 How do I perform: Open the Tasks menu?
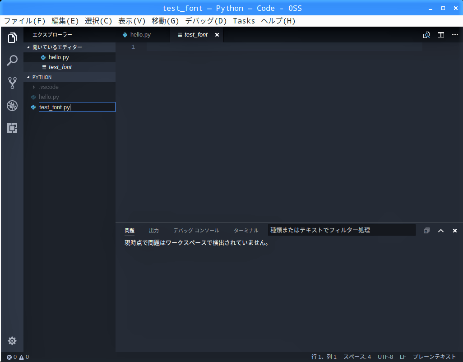pos(244,21)
